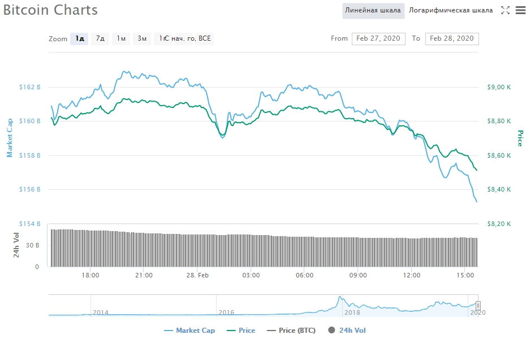
Task: Hide the Price series via its legend
Action: 247,330
